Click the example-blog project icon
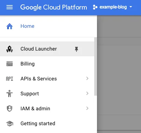Viewport: 141px width, 133px height. pyautogui.click(x=95, y=7)
